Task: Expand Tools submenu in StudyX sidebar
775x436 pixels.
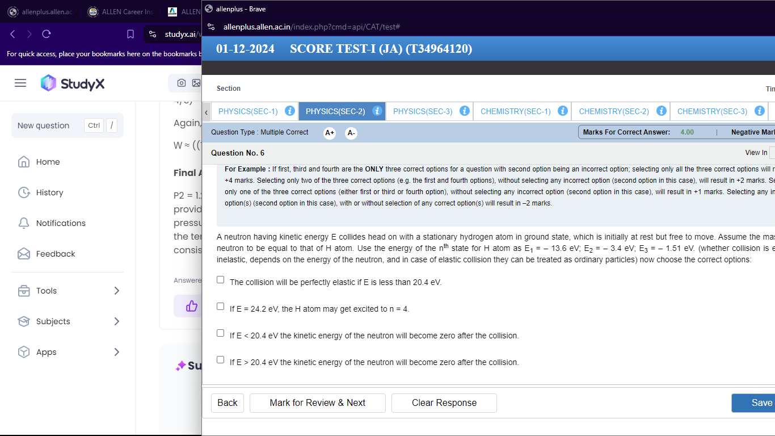Action: coord(117,291)
